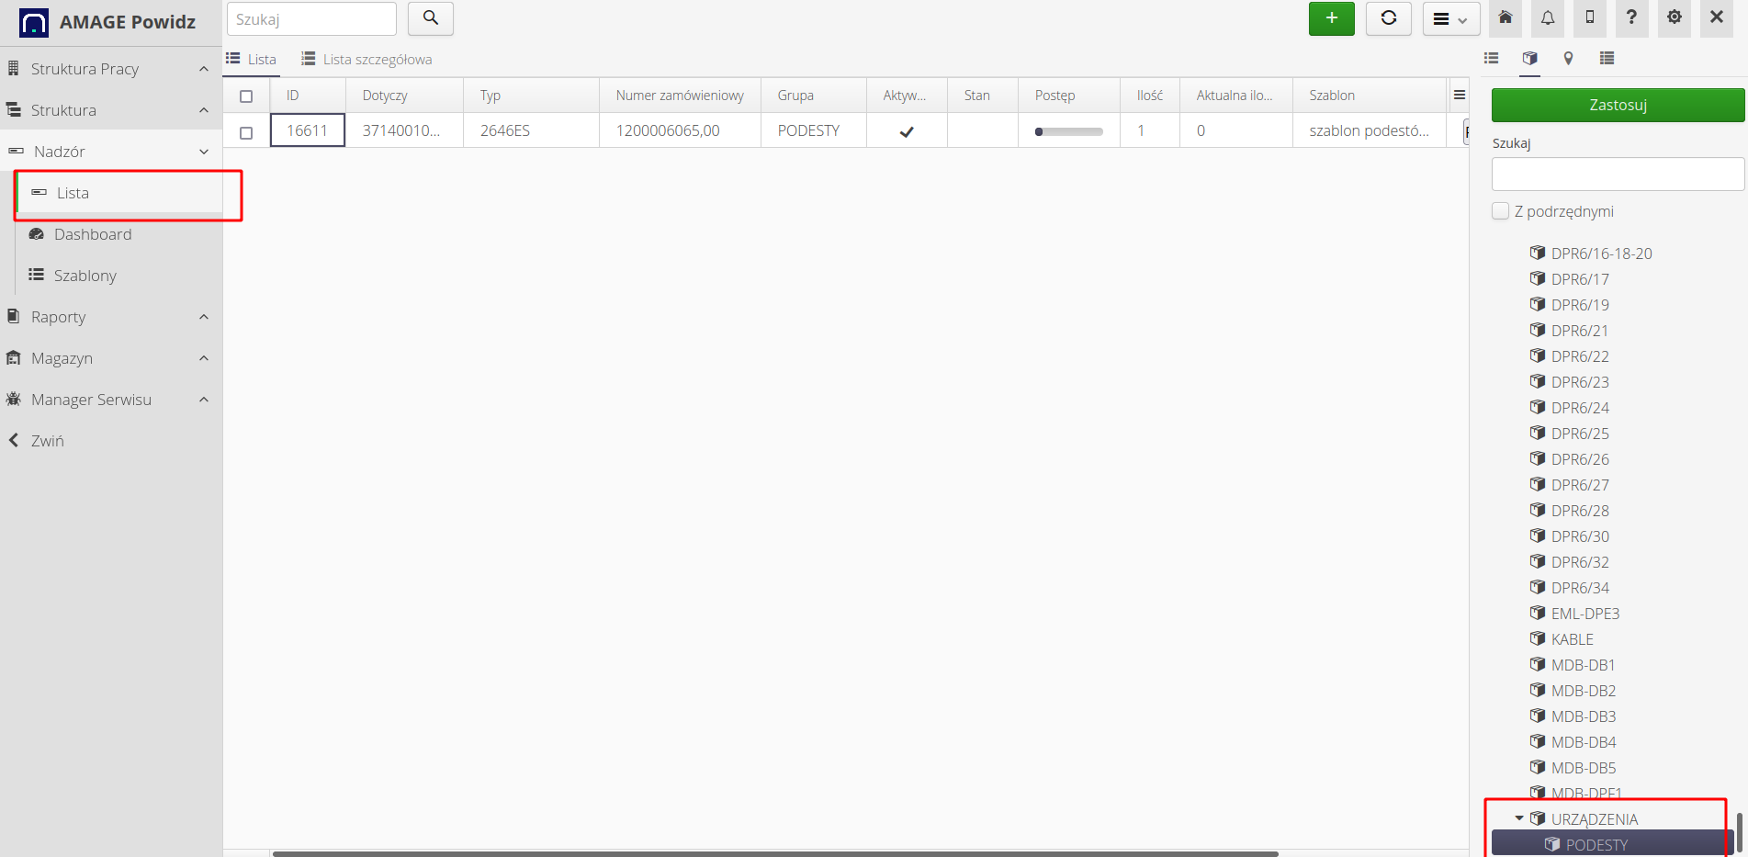Select the row checkbox for ID 16611
This screenshot has width=1748, height=857.
(x=246, y=132)
